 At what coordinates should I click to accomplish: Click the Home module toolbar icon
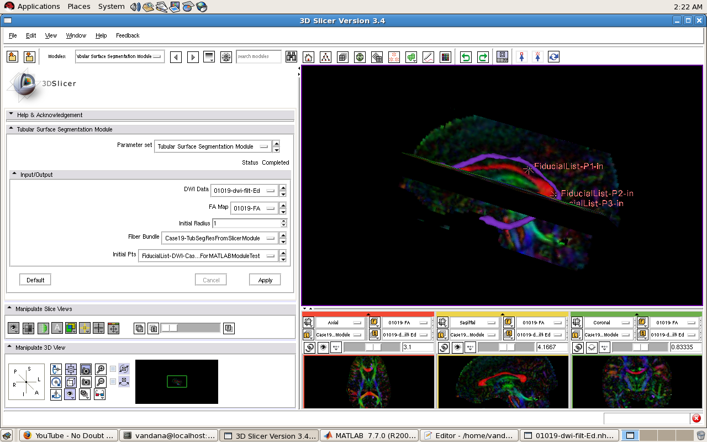click(309, 57)
